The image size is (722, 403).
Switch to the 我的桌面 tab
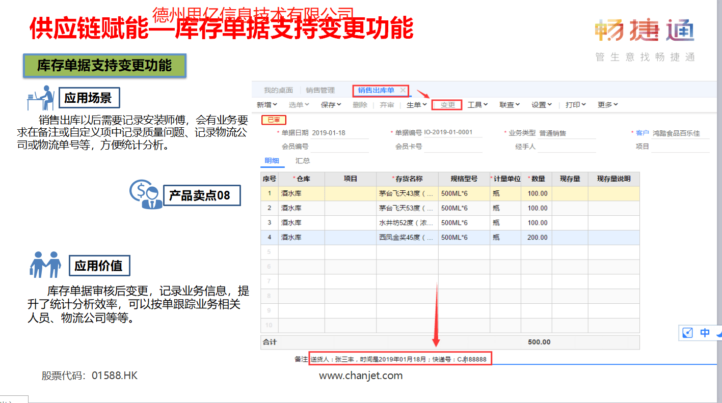(279, 90)
